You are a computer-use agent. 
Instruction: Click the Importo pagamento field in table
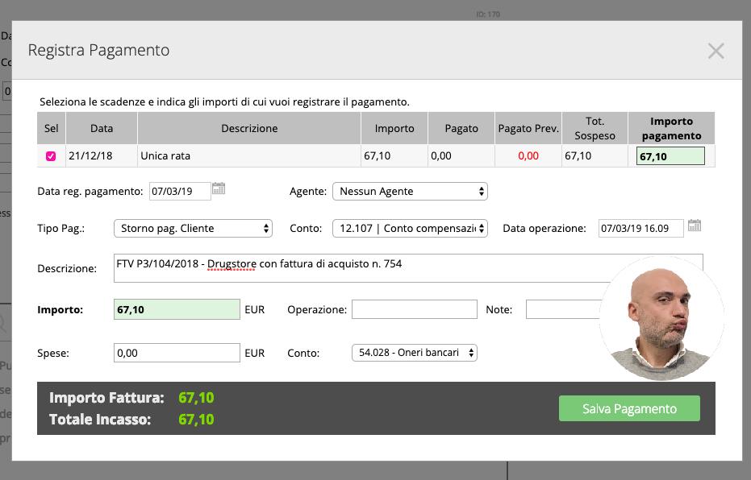pyautogui.click(x=670, y=156)
